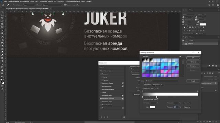Open the Фильтр menu
Viewport: 220px width, 123px height.
coord(51,1)
